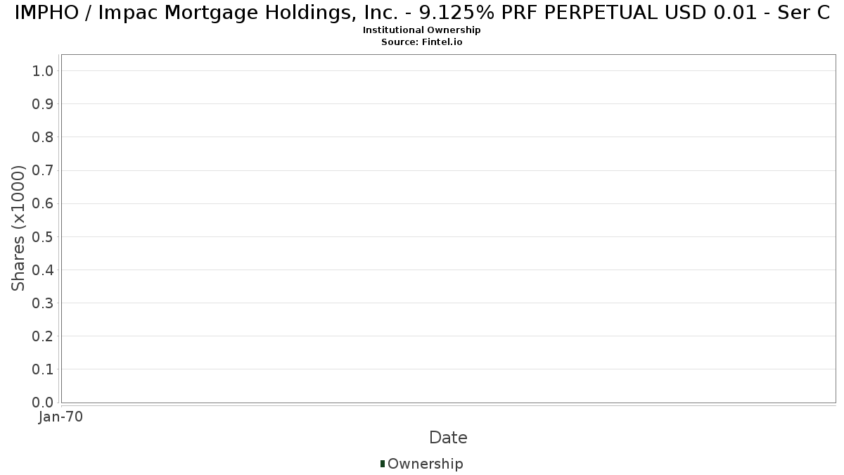Click the 0.1 y-axis tick label
The width and height of the screenshot is (844, 475).
tap(42, 369)
